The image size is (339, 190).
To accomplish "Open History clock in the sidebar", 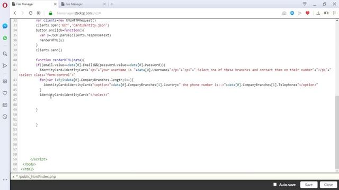I will point(5,117).
